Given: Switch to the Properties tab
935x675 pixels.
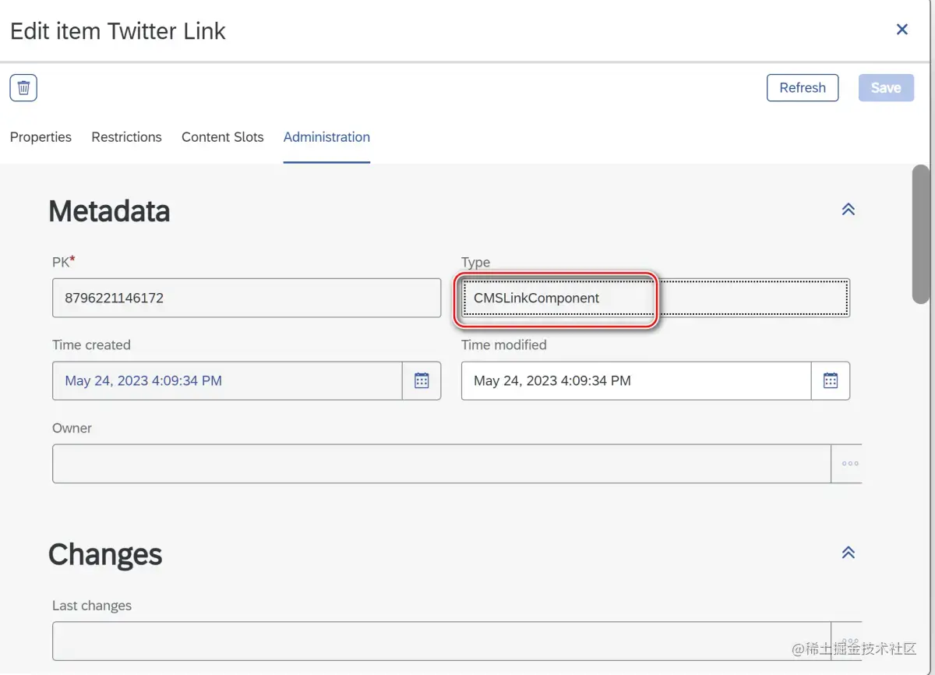Looking at the screenshot, I should [41, 137].
